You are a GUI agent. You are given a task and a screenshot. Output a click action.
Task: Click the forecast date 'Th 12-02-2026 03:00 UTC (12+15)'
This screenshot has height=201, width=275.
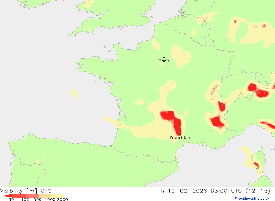(x=214, y=191)
